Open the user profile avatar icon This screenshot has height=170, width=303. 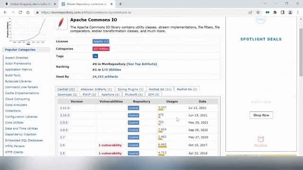(x=290, y=12)
